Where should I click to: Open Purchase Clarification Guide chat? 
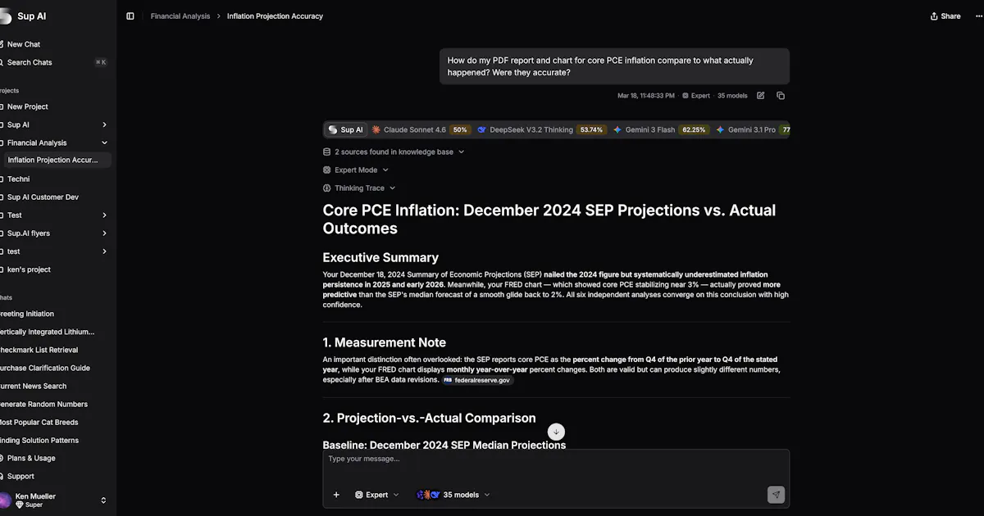click(x=44, y=368)
